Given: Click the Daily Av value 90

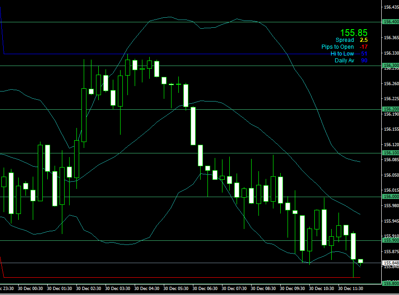Looking at the screenshot, I should (364, 61).
